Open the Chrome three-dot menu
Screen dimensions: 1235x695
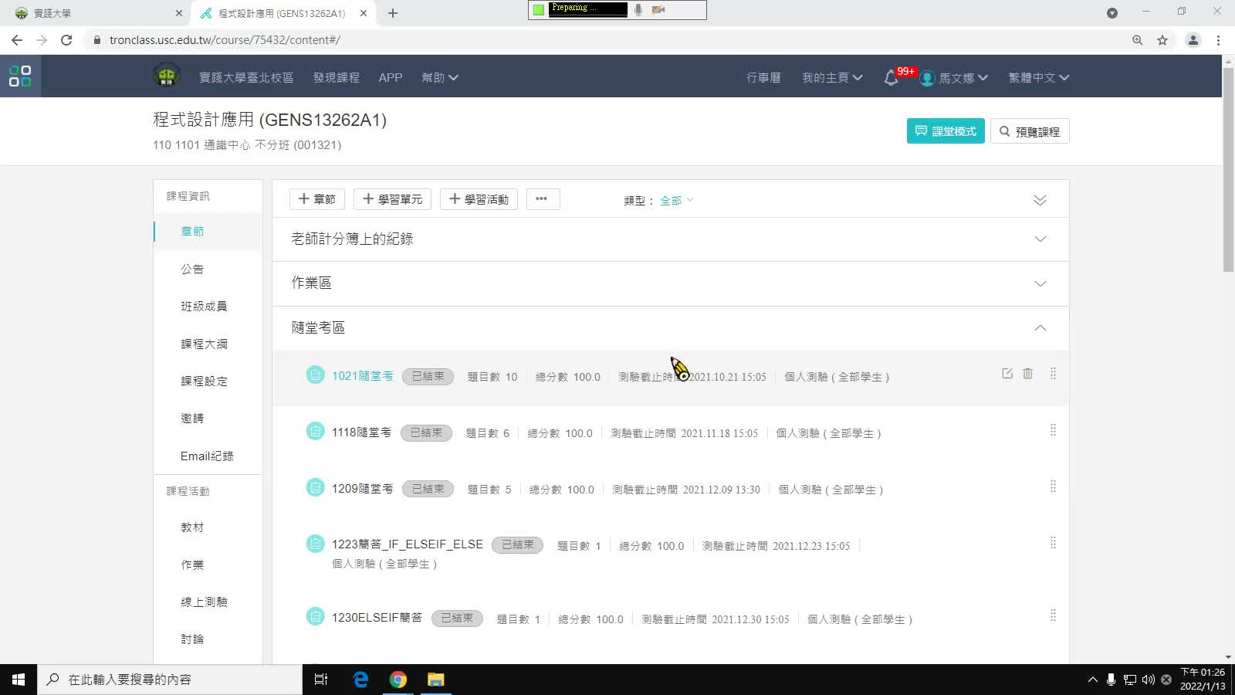pyautogui.click(x=1219, y=40)
